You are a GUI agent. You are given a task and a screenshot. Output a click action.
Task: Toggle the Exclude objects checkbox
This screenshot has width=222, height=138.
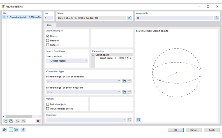(x=48, y=104)
